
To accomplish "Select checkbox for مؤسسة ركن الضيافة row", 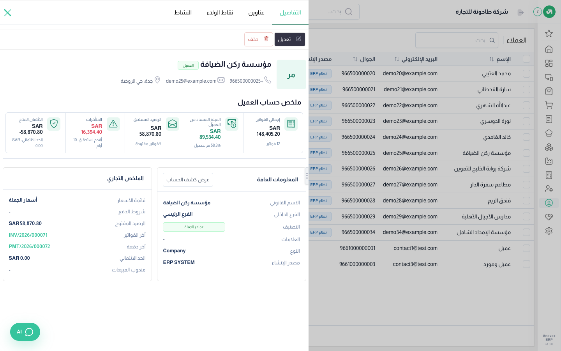I will [x=527, y=153].
